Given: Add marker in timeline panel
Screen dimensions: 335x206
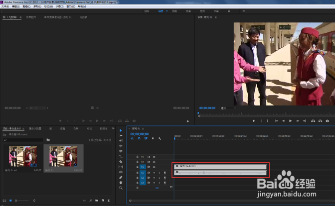Looking at the screenshot, I should click(x=153, y=138).
